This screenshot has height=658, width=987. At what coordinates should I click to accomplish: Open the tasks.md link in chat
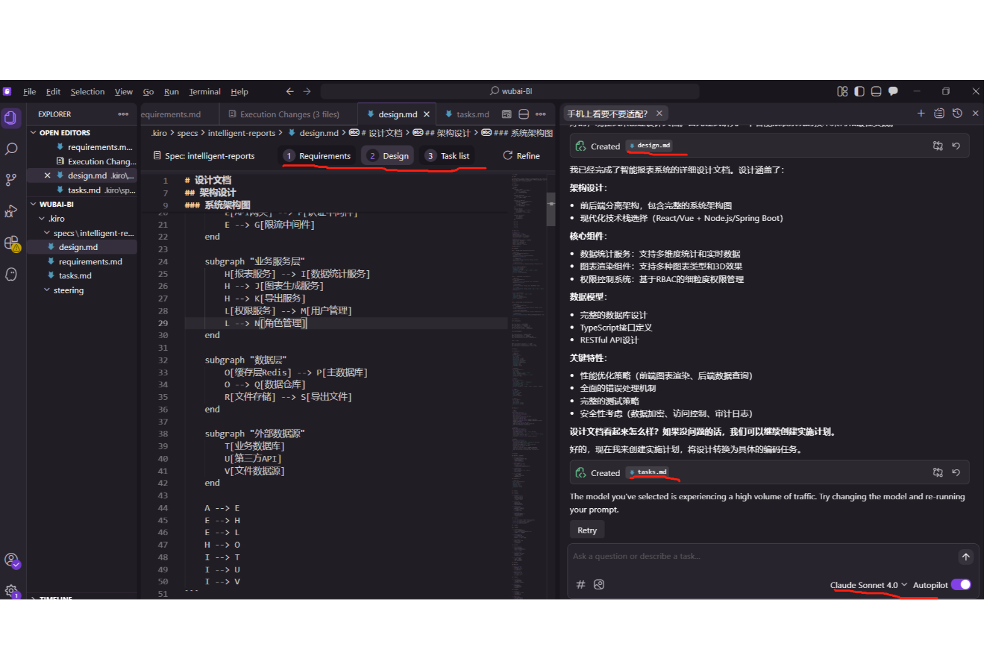[648, 472]
